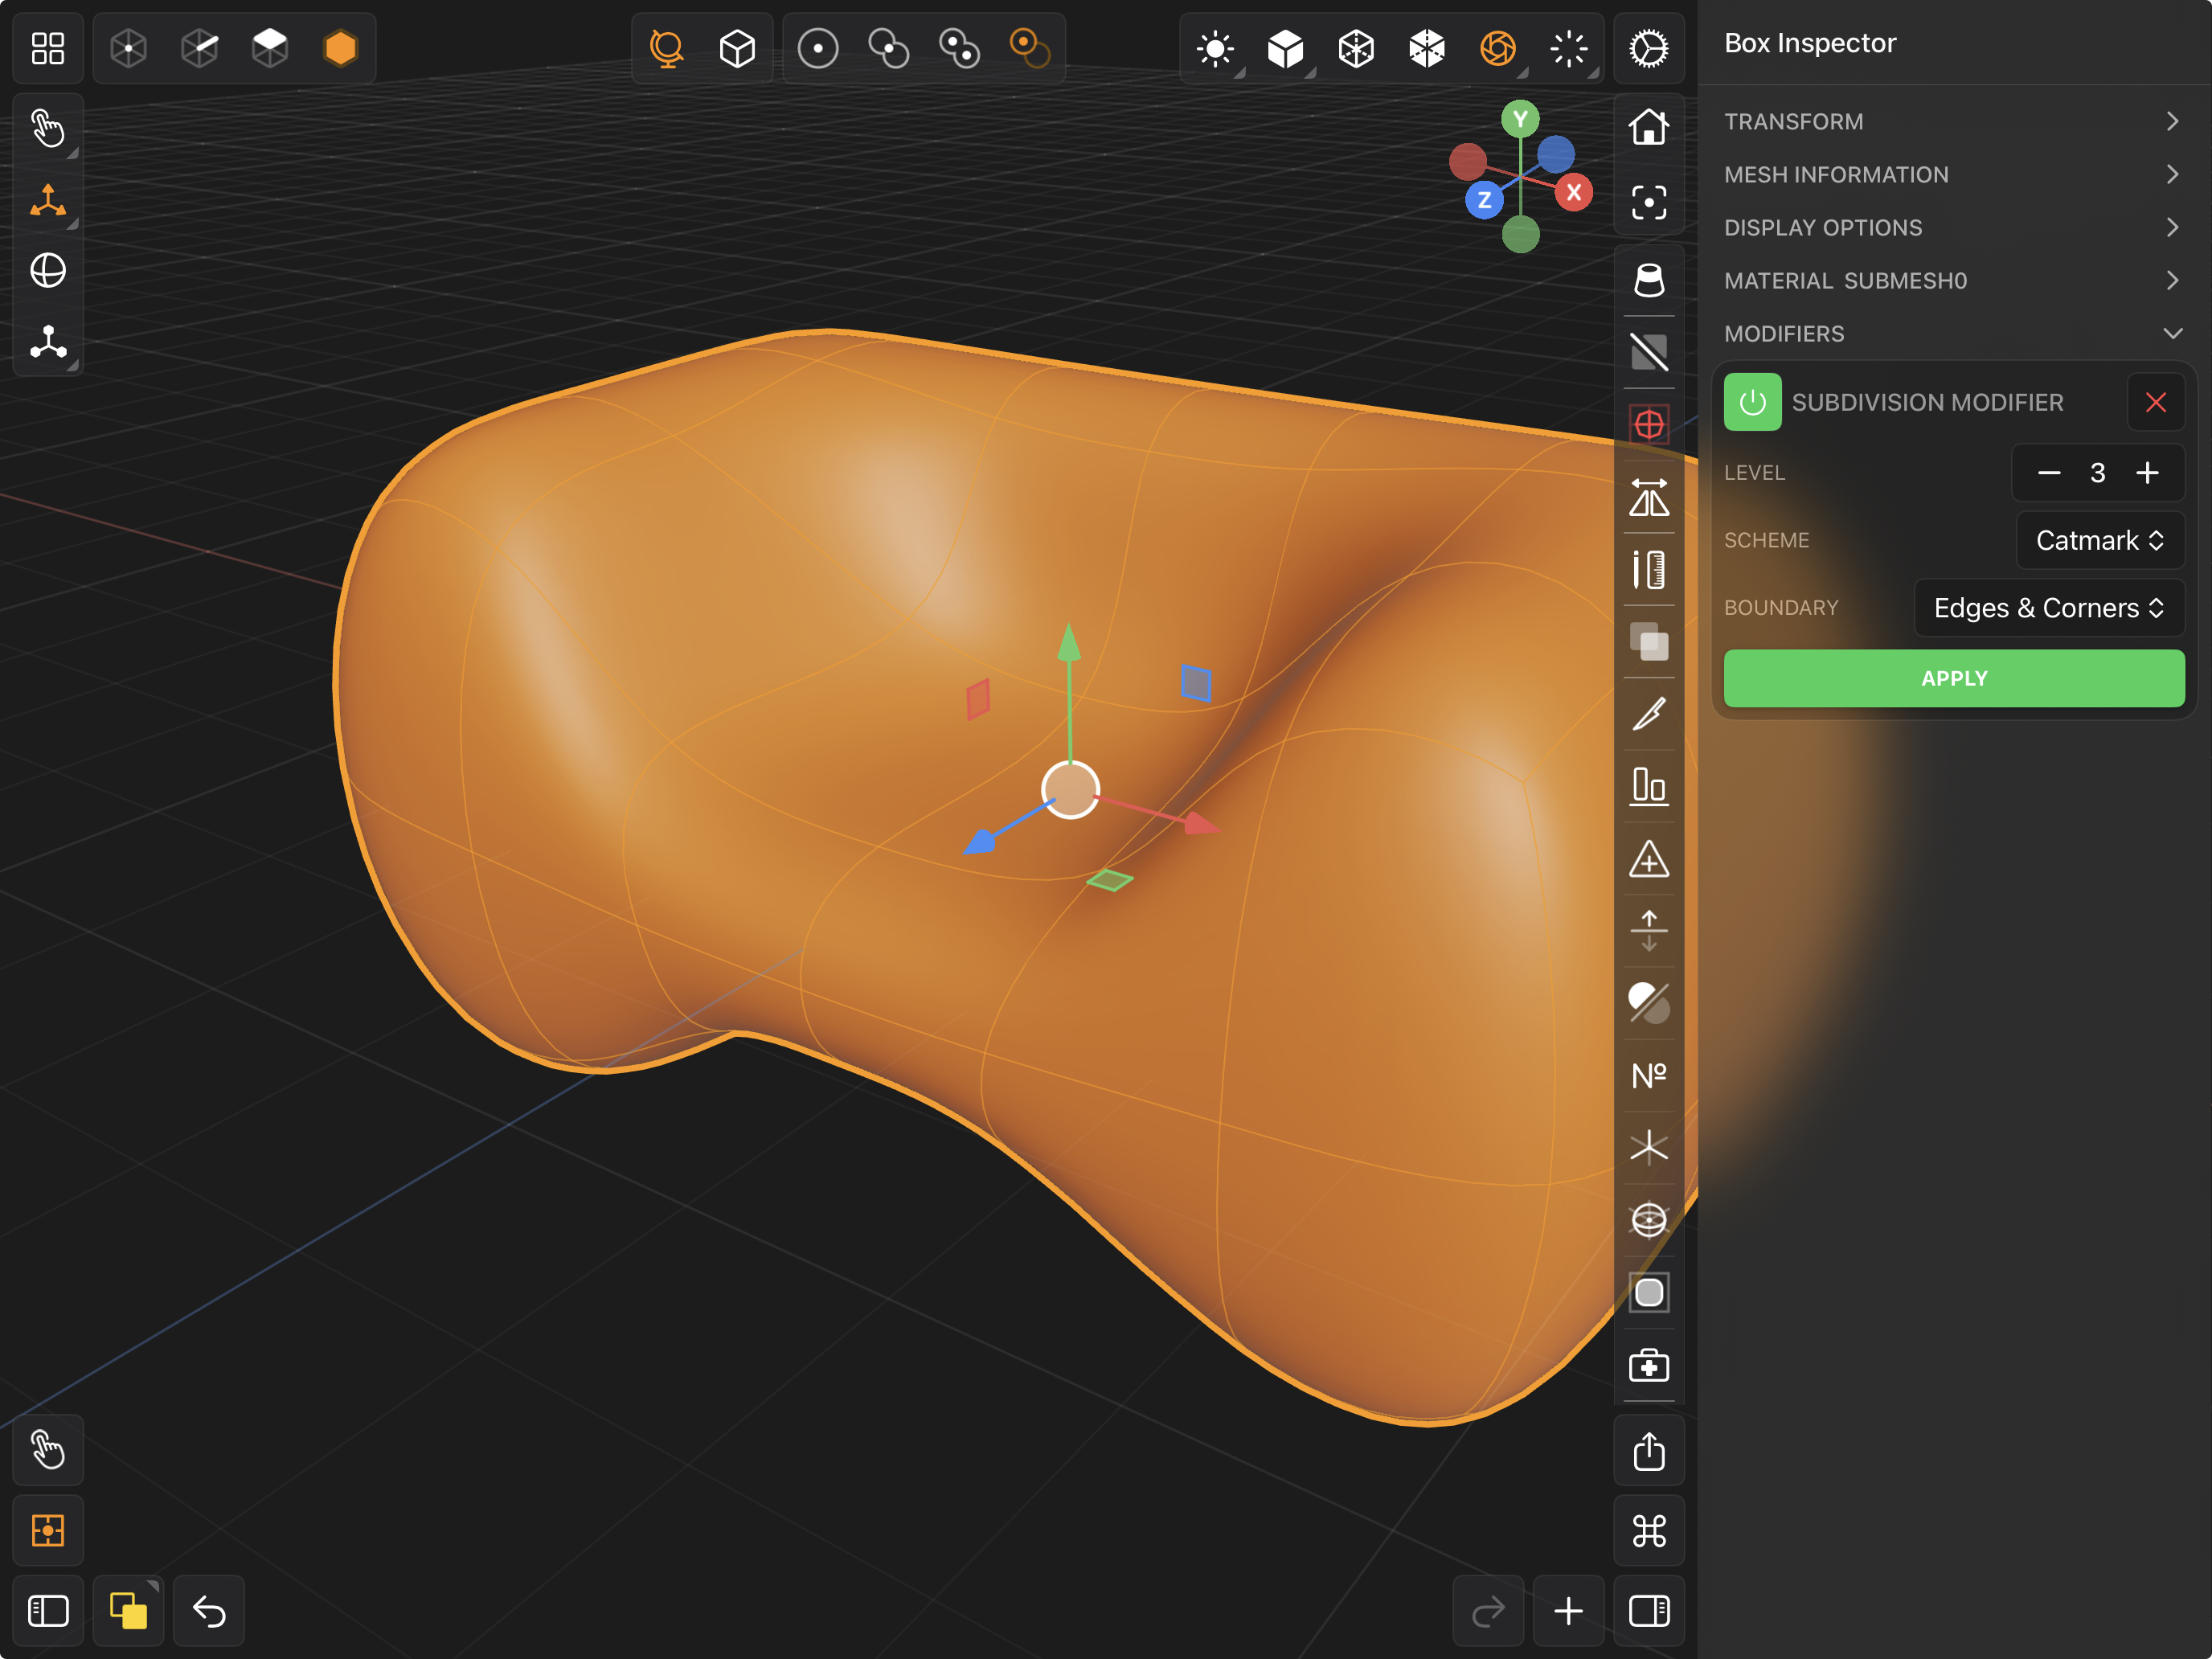Open the settings gear icon
The width and height of the screenshot is (2212, 1659).
click(x=1648, y=48)
